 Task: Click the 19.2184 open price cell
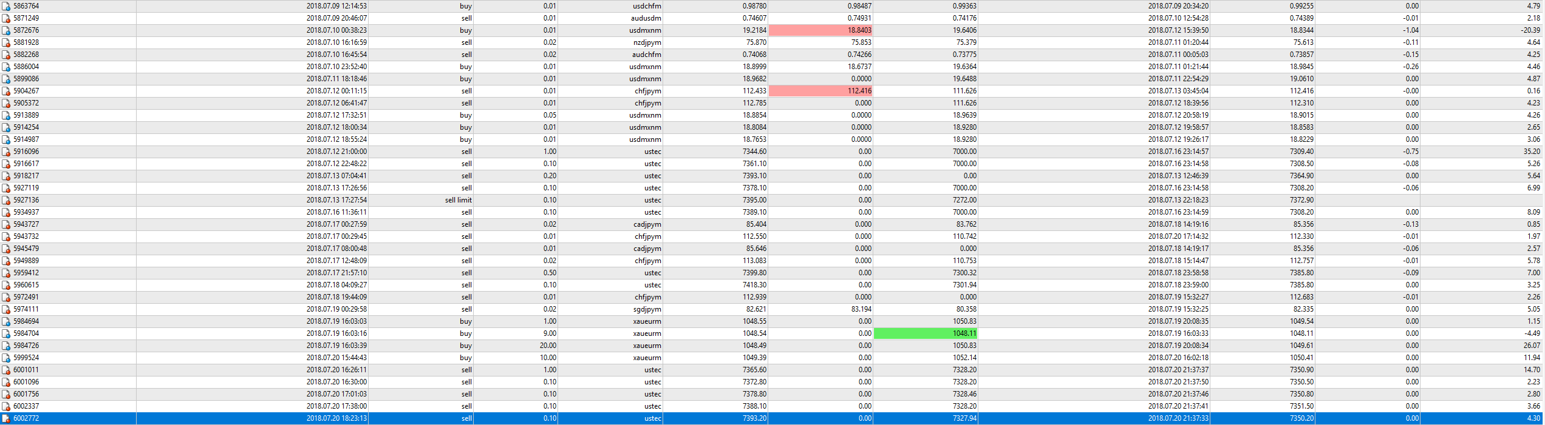tap(754, 30)
